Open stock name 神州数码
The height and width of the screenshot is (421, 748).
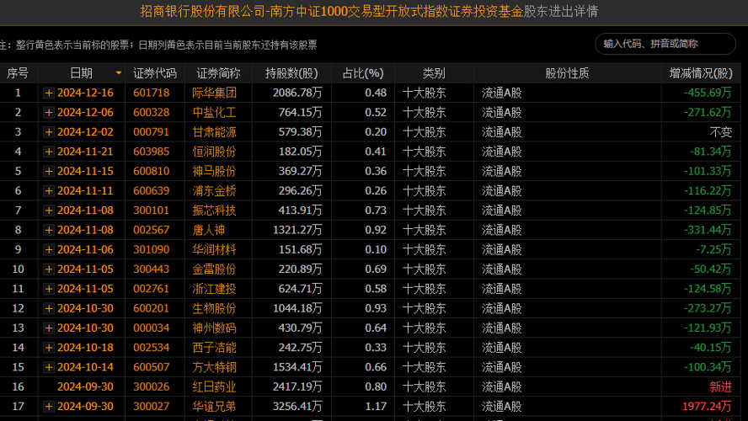[214, 328]
